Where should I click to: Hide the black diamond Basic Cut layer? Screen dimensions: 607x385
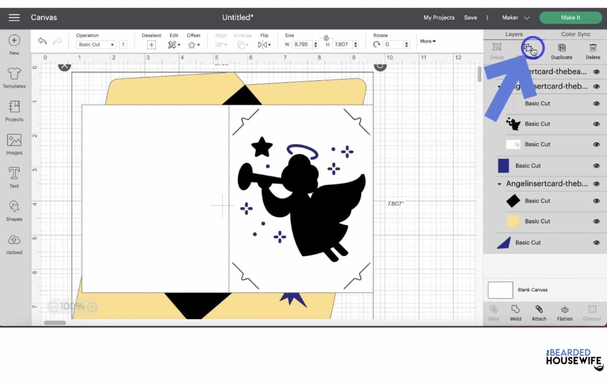596,201
